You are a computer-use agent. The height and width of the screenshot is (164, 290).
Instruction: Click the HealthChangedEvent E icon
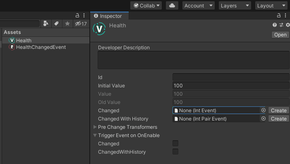(x=12, y=47)
